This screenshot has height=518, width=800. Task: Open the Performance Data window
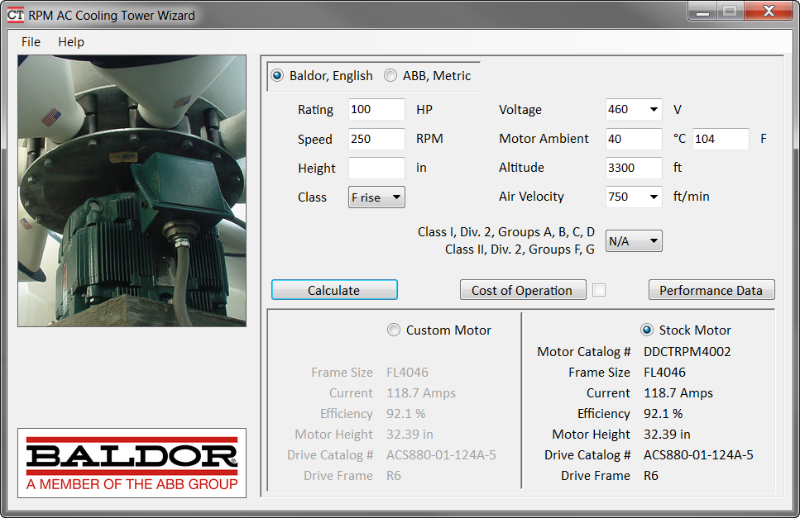711,290
